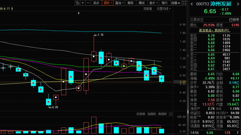The image size is (241, 135).
Task: Click the stock name 漳州发展
Action: pos(221,4)
